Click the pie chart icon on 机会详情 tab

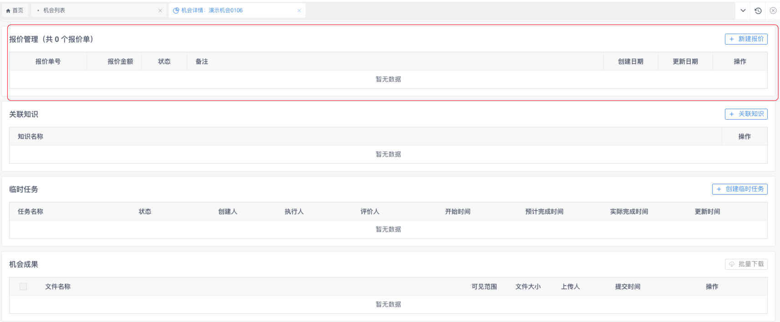click(x=176, y=10)
